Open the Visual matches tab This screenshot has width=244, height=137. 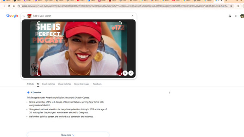[64, 84]
